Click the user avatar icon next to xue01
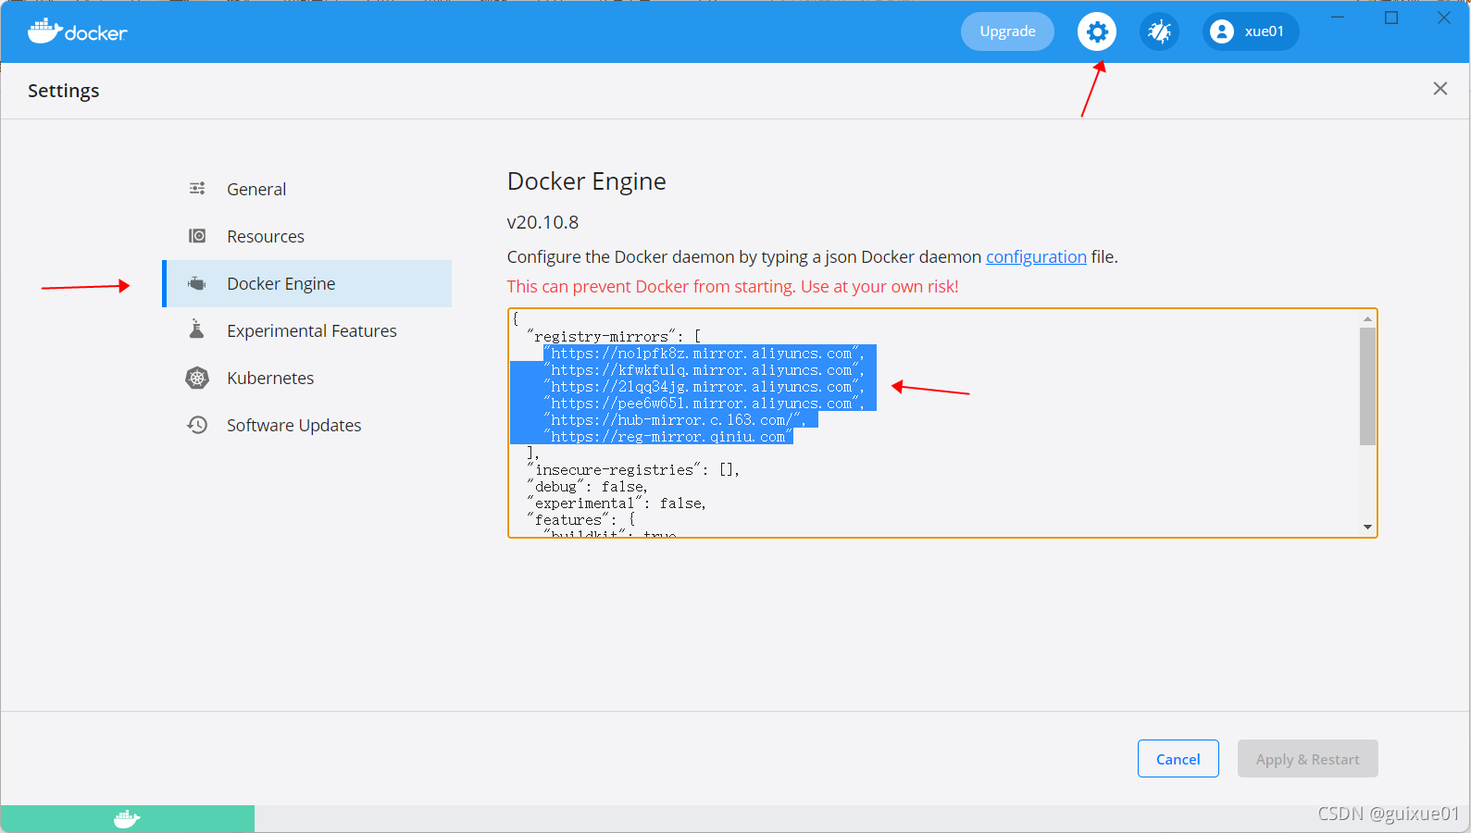Image resolution: width=1471 pixels, height=833 pixels. point(1222,31)
